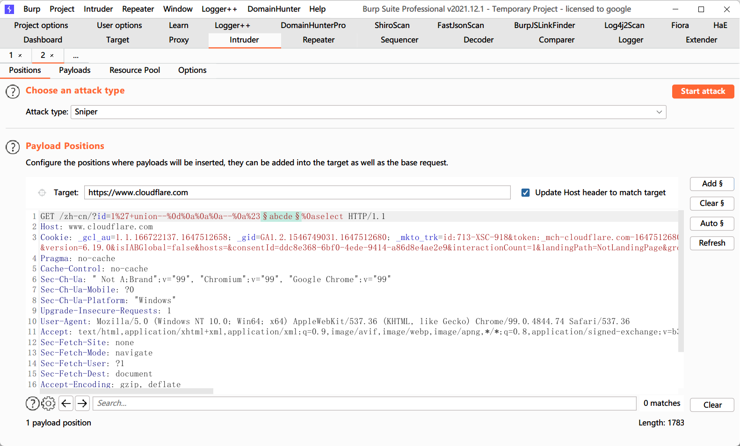Image resolution: width=740 pixels, height=446 pixels.
Task: Switch to the Payloads sub-tab
Action: (75, 70)
